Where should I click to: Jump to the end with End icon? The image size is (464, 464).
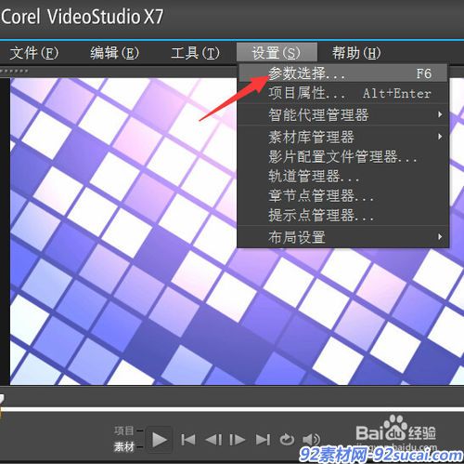click(263, 440)
